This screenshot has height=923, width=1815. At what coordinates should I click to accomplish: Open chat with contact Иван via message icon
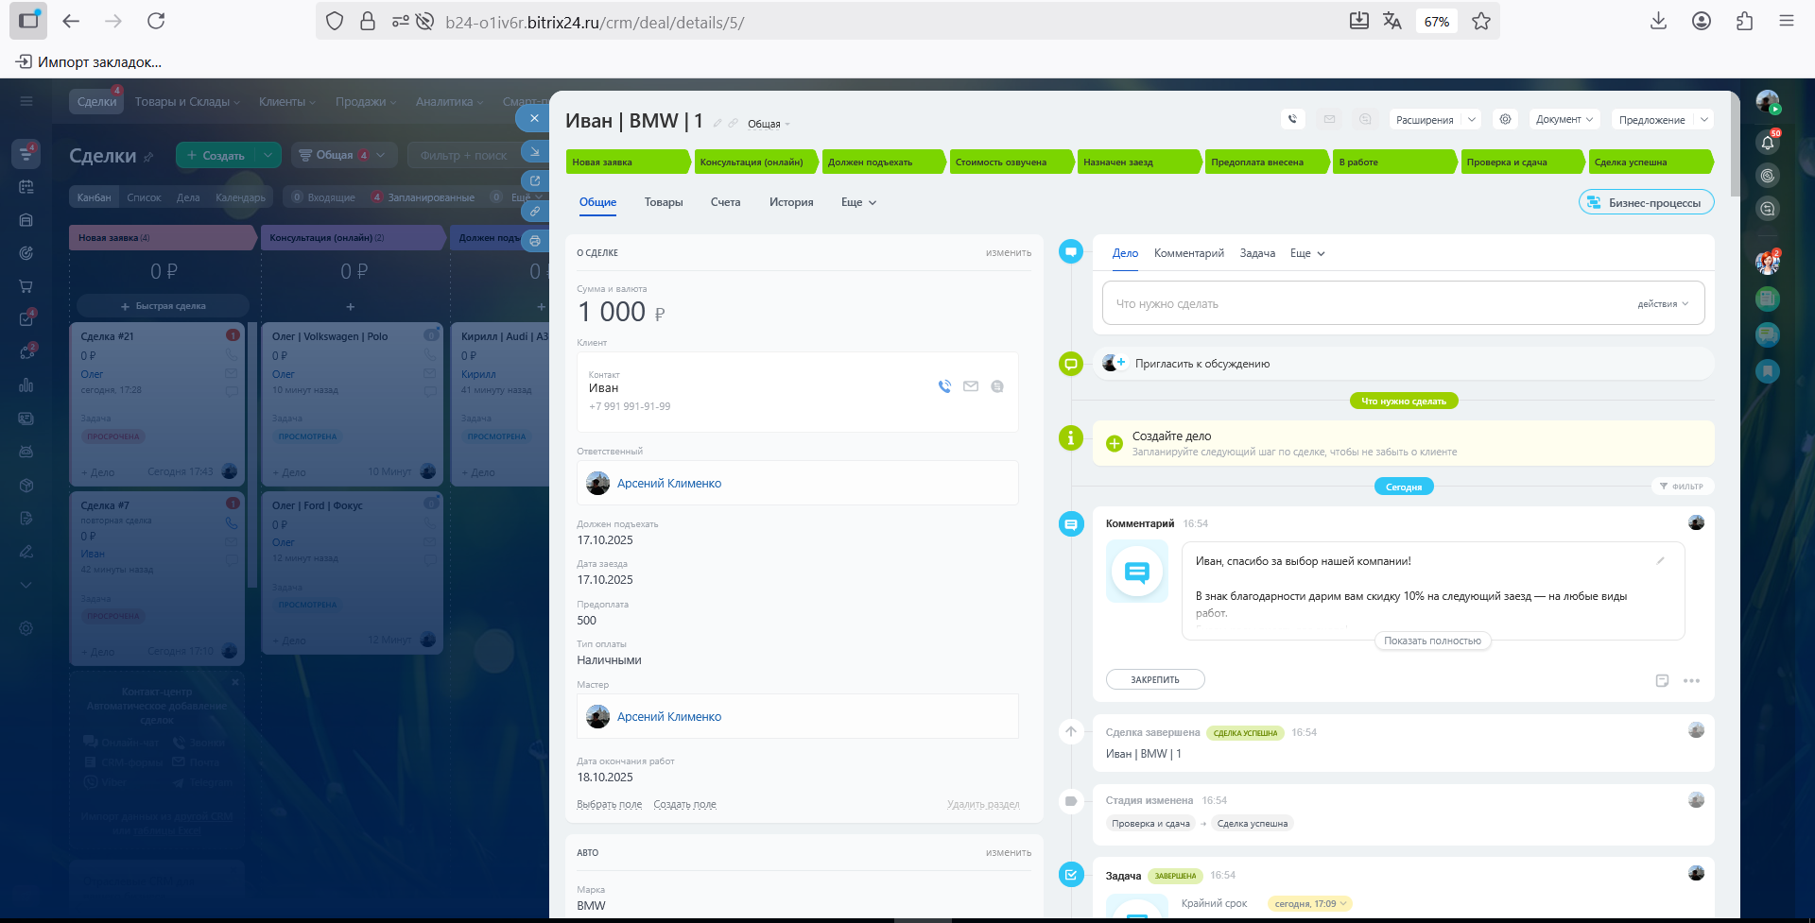(997, 386)
